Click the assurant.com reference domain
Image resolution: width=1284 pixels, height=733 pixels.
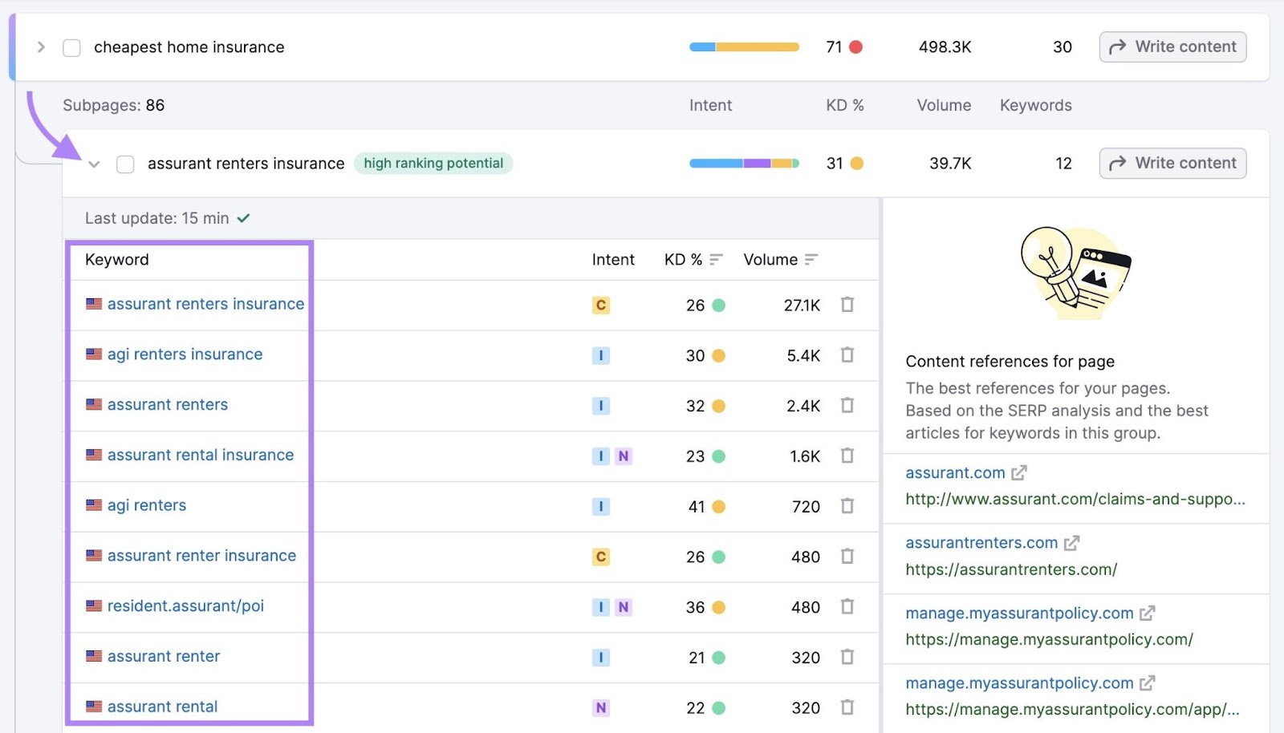pyautogui.click(x=955, y=473)
